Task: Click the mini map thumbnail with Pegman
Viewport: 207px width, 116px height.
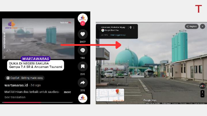Action: (110, 95)
